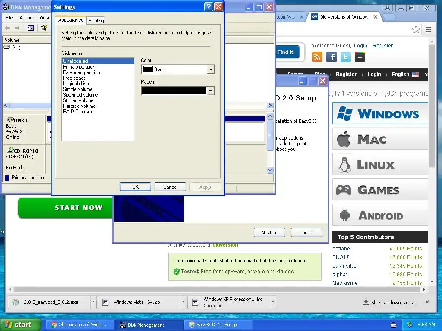Image resolution: width=442 pixels, height=331 pixels.
Task: Open the Android robot category logo
Action: click(x=344, y=215)
